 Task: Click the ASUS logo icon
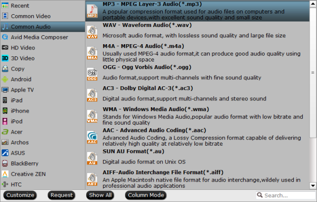pyautogui.click(x=5, y=153)
